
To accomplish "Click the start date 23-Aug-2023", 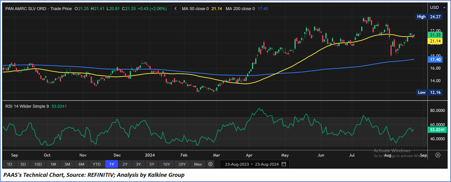I will [x=236, y=164].
